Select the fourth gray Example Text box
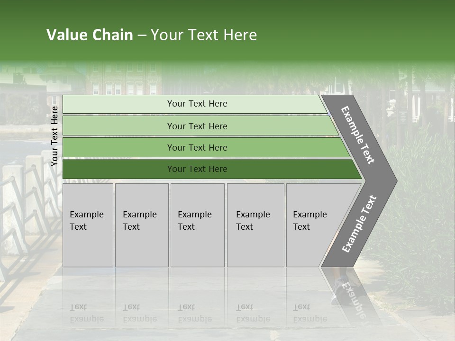Image resolution: width=455 pixels, height=341 pixels. 255,225
